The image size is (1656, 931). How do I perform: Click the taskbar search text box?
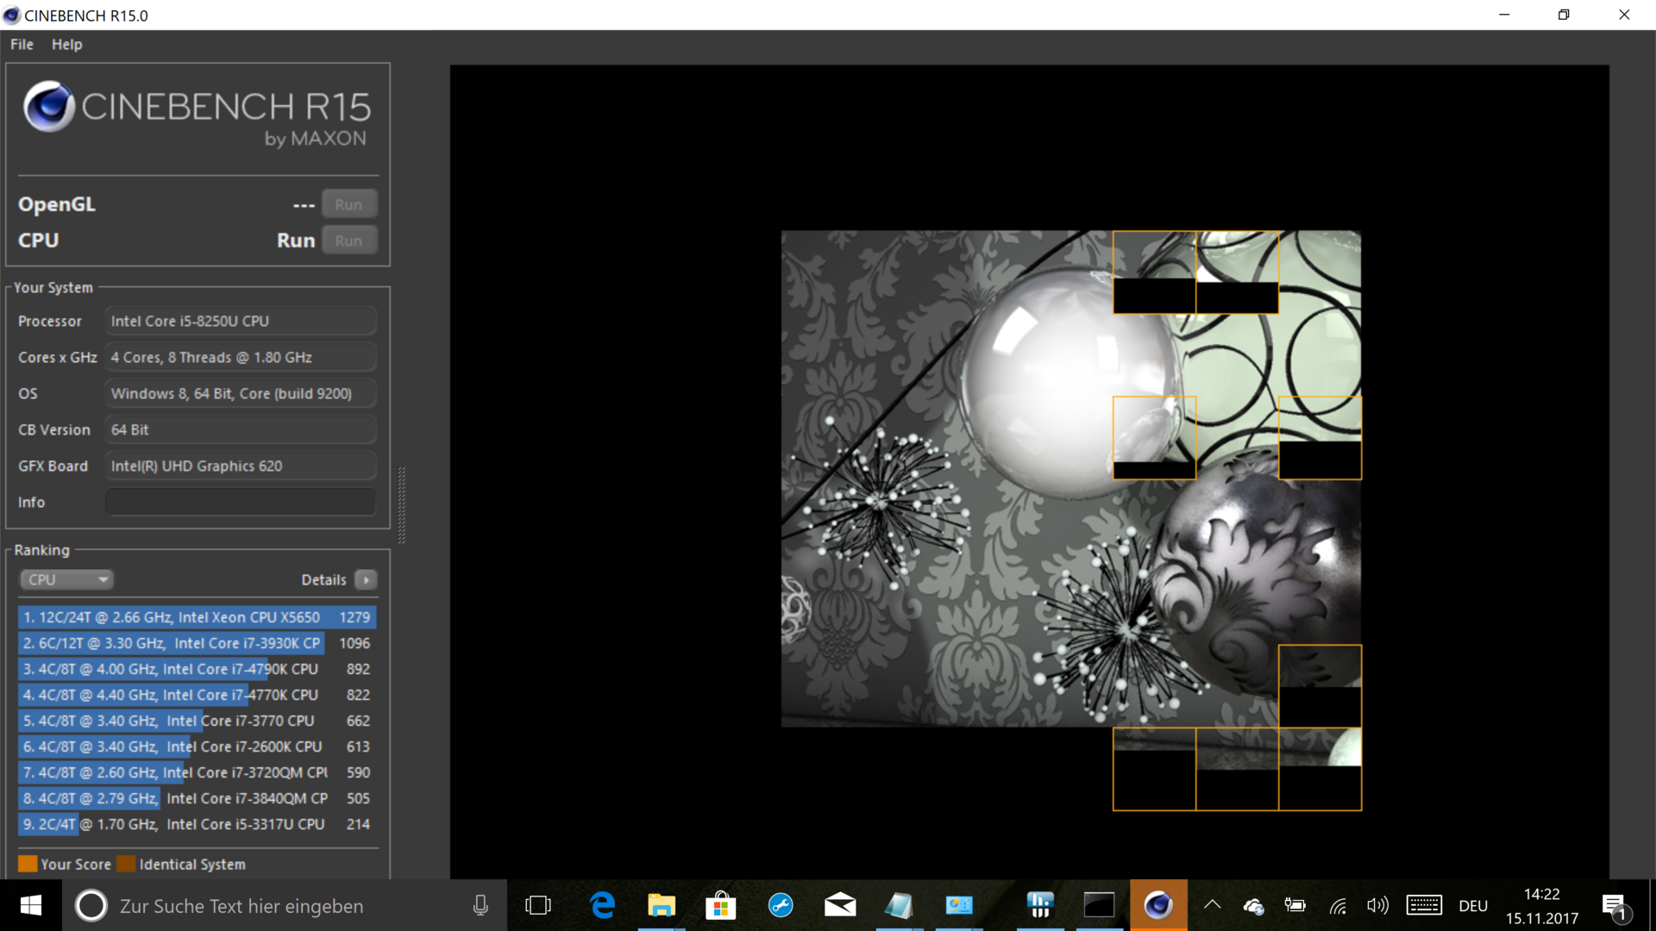click(x=285, y=905)
